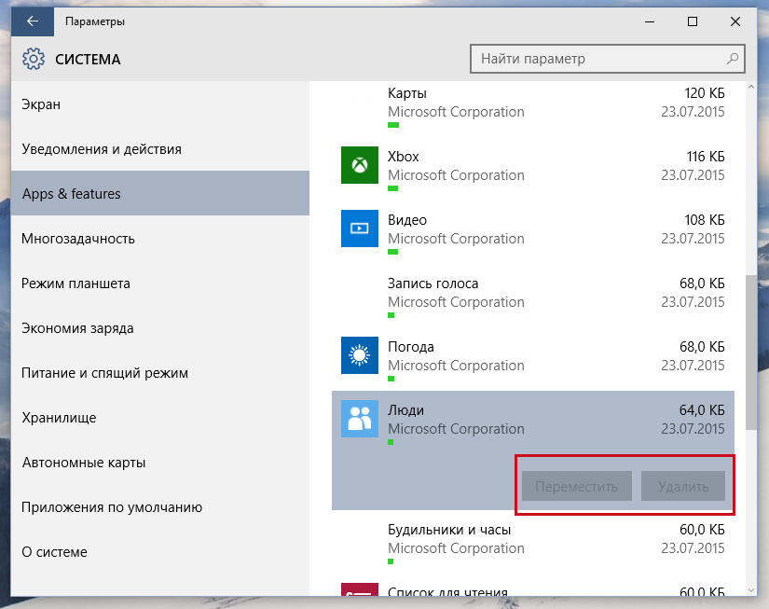Open О системе section

point(160,551)
